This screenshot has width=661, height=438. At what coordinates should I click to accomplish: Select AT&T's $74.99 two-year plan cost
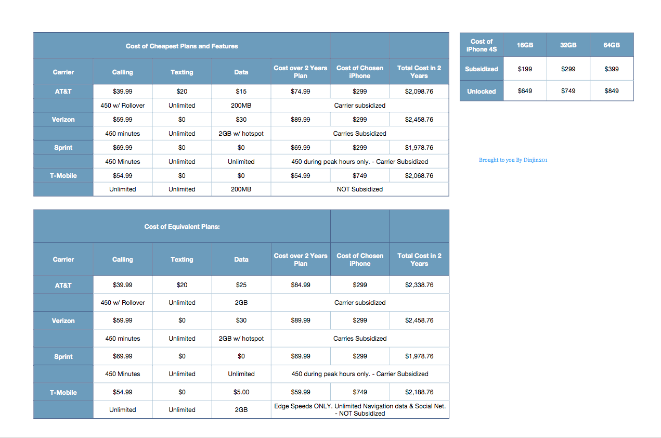click(301, 92)
